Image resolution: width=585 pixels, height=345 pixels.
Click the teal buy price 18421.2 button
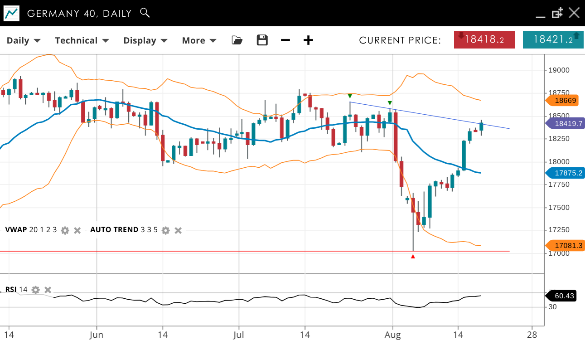point(553,39)
